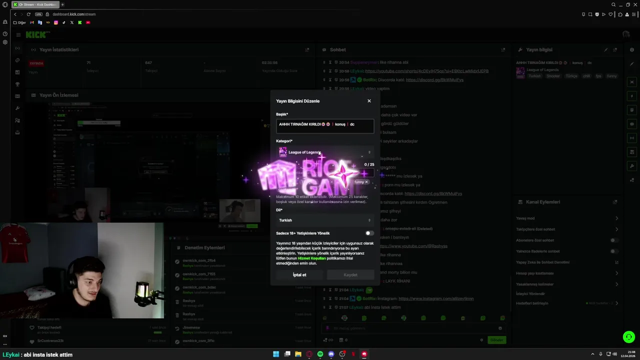Viewport: 640px width, 360px height.
Task: Edit Yayın bilgisi with pencil icon
Action: point(606,50)
